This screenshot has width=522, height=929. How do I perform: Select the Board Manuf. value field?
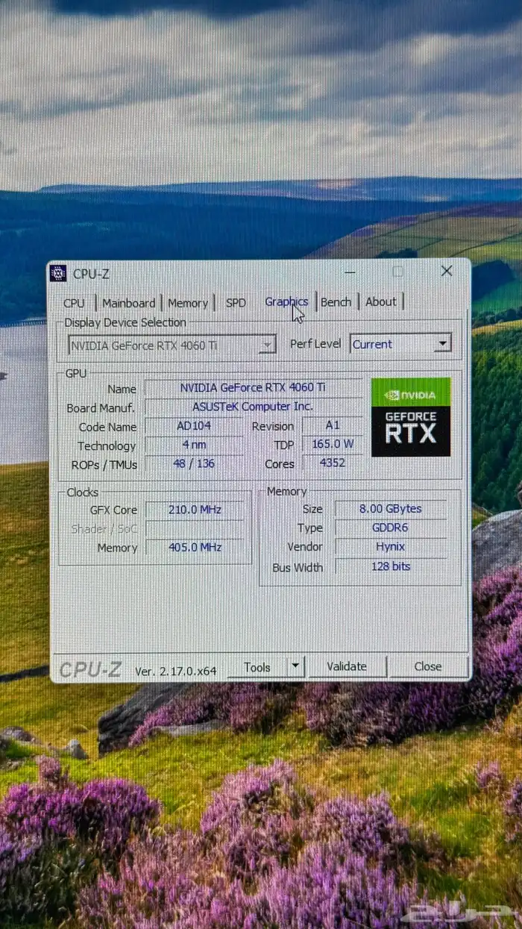tap(253, 407)
